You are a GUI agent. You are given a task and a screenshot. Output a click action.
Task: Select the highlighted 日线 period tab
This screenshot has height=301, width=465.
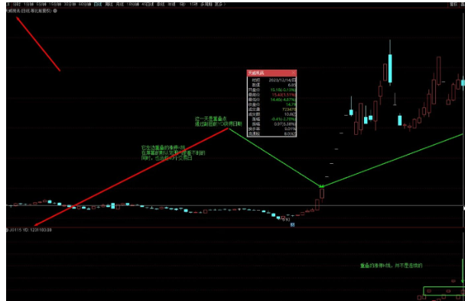pos(98,5)
